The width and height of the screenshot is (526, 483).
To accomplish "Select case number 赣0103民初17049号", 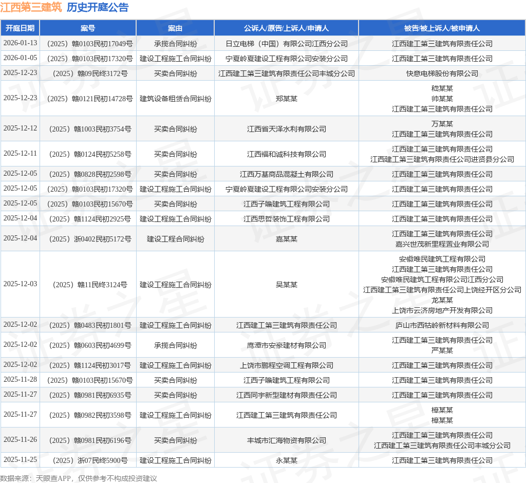I will [90, 44].
